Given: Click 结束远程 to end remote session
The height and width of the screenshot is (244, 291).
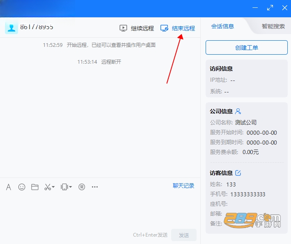Looking at the screenshot, I should click(183, 28).
